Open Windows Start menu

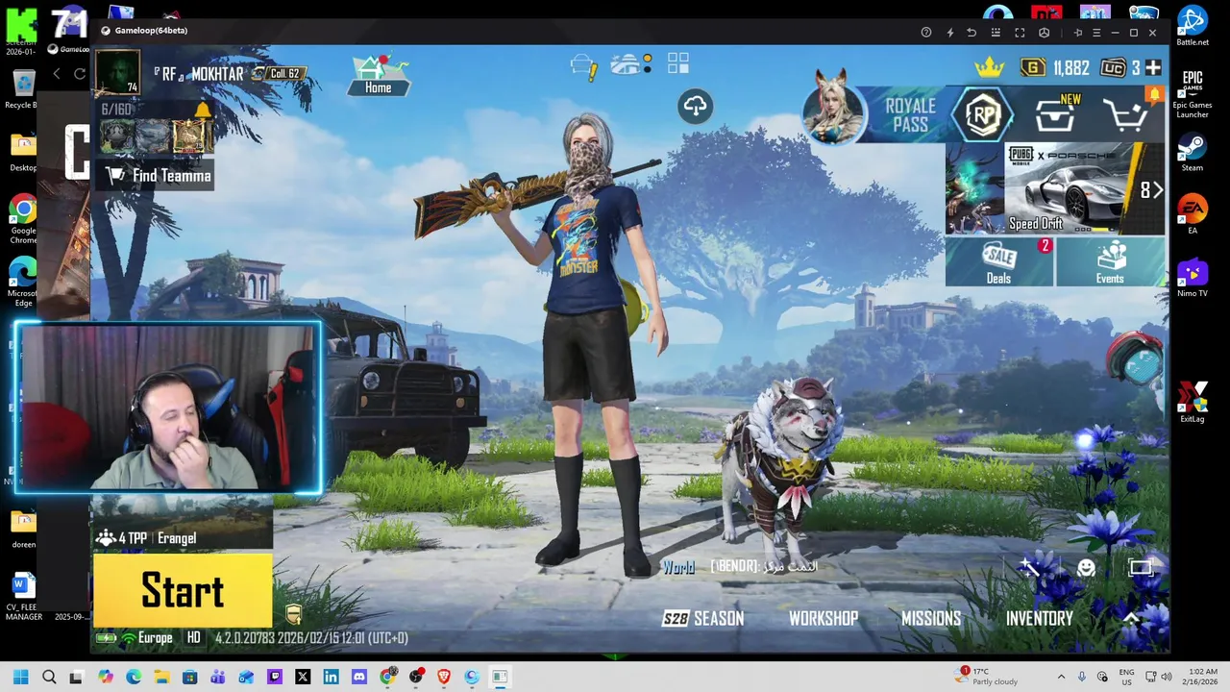pos(20,677)
